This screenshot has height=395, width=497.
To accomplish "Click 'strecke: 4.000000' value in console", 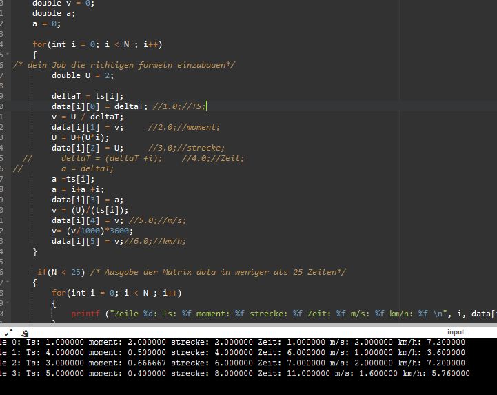I will pyautogui.click(x=212, y=352).
